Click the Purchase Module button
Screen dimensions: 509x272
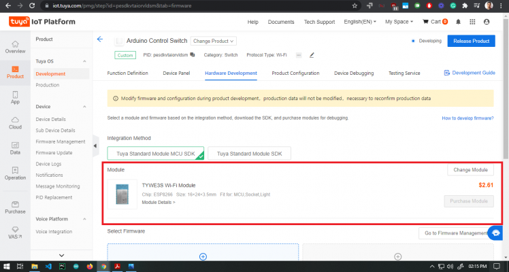click(x=469, y=201)
